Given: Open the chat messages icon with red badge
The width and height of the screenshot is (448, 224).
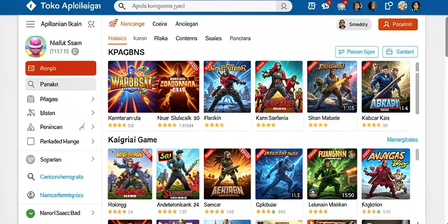Looking at the screenshot, I should (325, 6).
